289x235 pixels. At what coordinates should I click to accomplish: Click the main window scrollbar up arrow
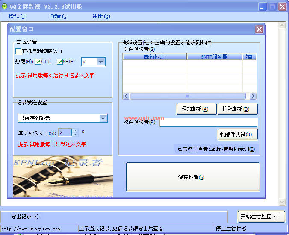(282, 25)
